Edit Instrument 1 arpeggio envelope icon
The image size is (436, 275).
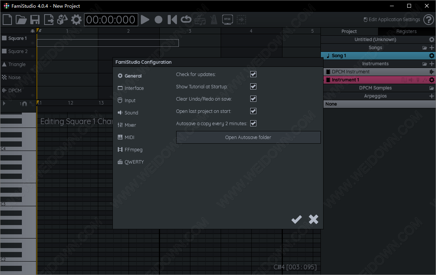(424, 80)
